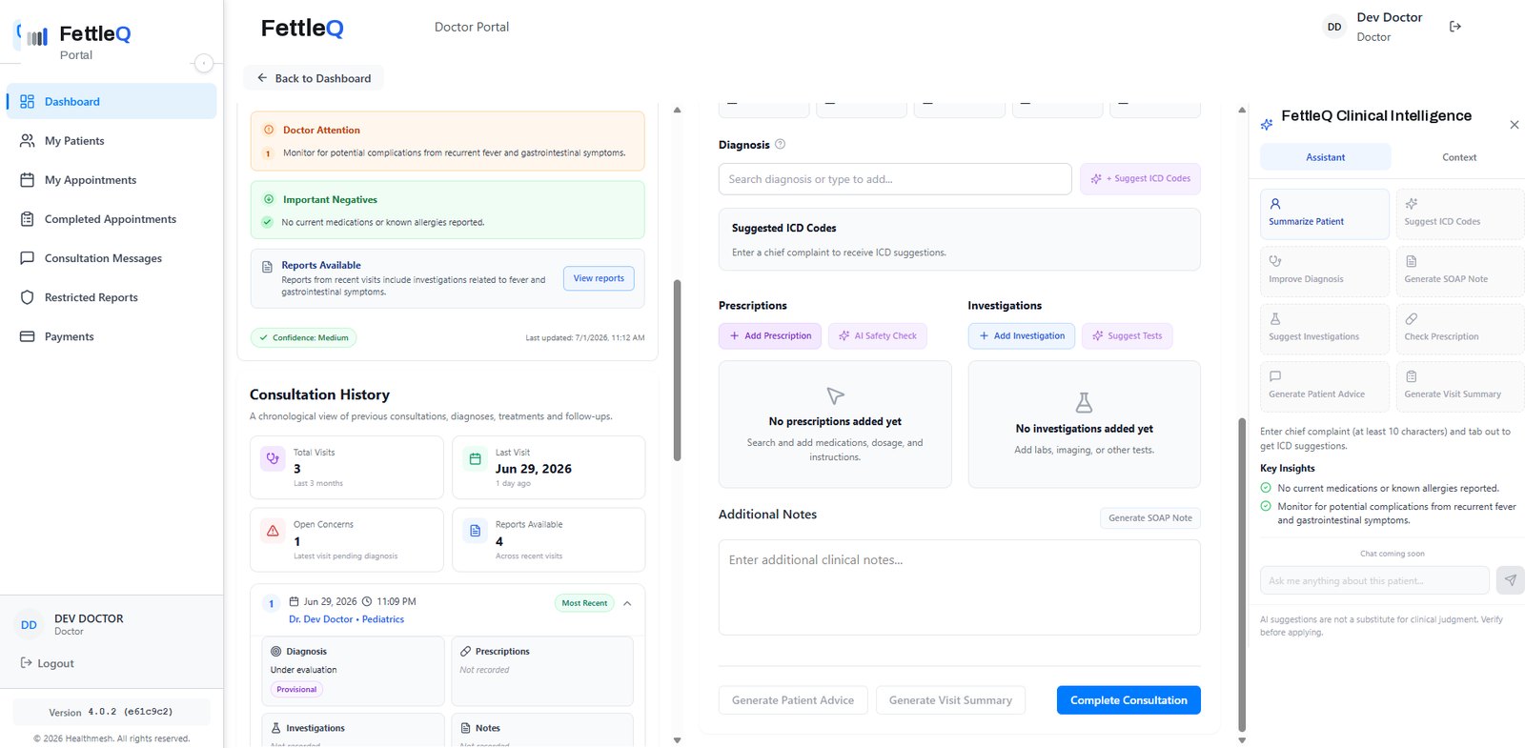1525x748 pixels.
Task: Open Completed Appointments
Action: pos(112,218)
